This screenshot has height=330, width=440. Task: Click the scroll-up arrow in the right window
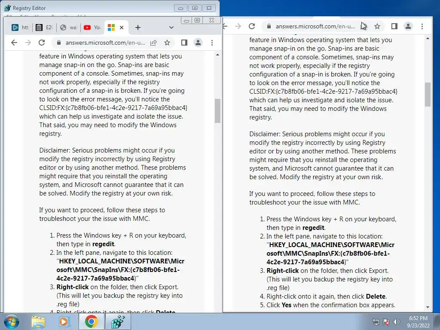[x=428, y=38]
